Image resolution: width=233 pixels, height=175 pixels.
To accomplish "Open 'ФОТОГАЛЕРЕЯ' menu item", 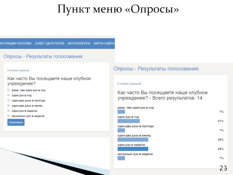I will tap(79, 43).
